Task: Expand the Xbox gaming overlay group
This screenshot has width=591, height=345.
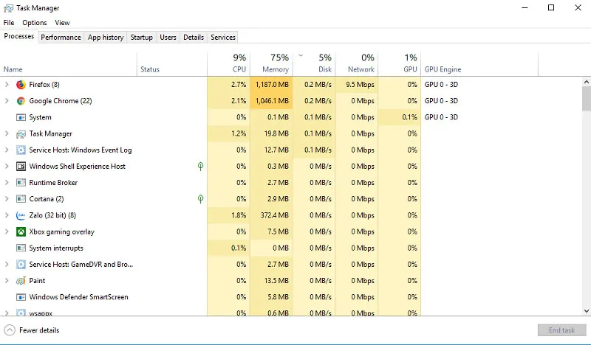Action: pyautogui.click(x=7, y=231)
